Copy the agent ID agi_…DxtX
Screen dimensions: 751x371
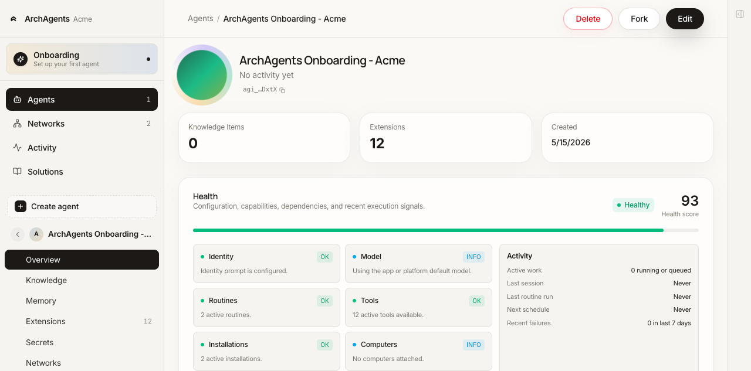click(282, 90)
